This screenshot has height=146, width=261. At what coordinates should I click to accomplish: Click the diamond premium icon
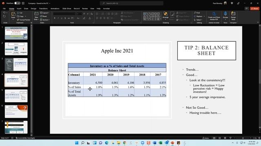tap(232, 3)
